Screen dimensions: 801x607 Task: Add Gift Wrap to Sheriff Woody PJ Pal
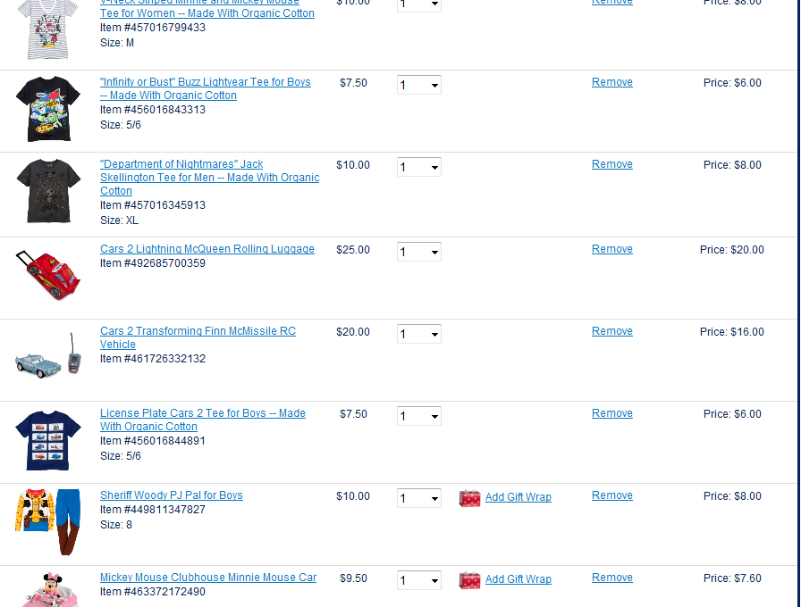(x=519, y=497)
